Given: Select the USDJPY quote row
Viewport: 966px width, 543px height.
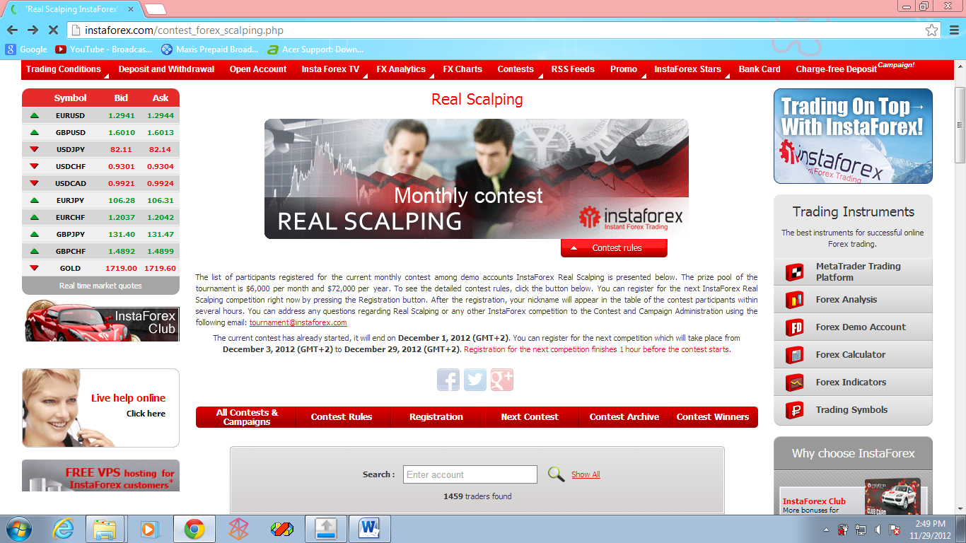Looking at the screenshot, I should [x=100, y=149].
